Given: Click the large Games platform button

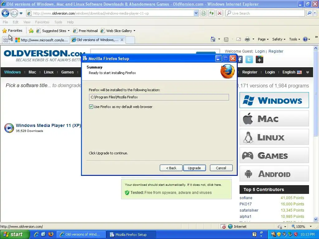Looking at the screenshot, I should tap(274, 155).
